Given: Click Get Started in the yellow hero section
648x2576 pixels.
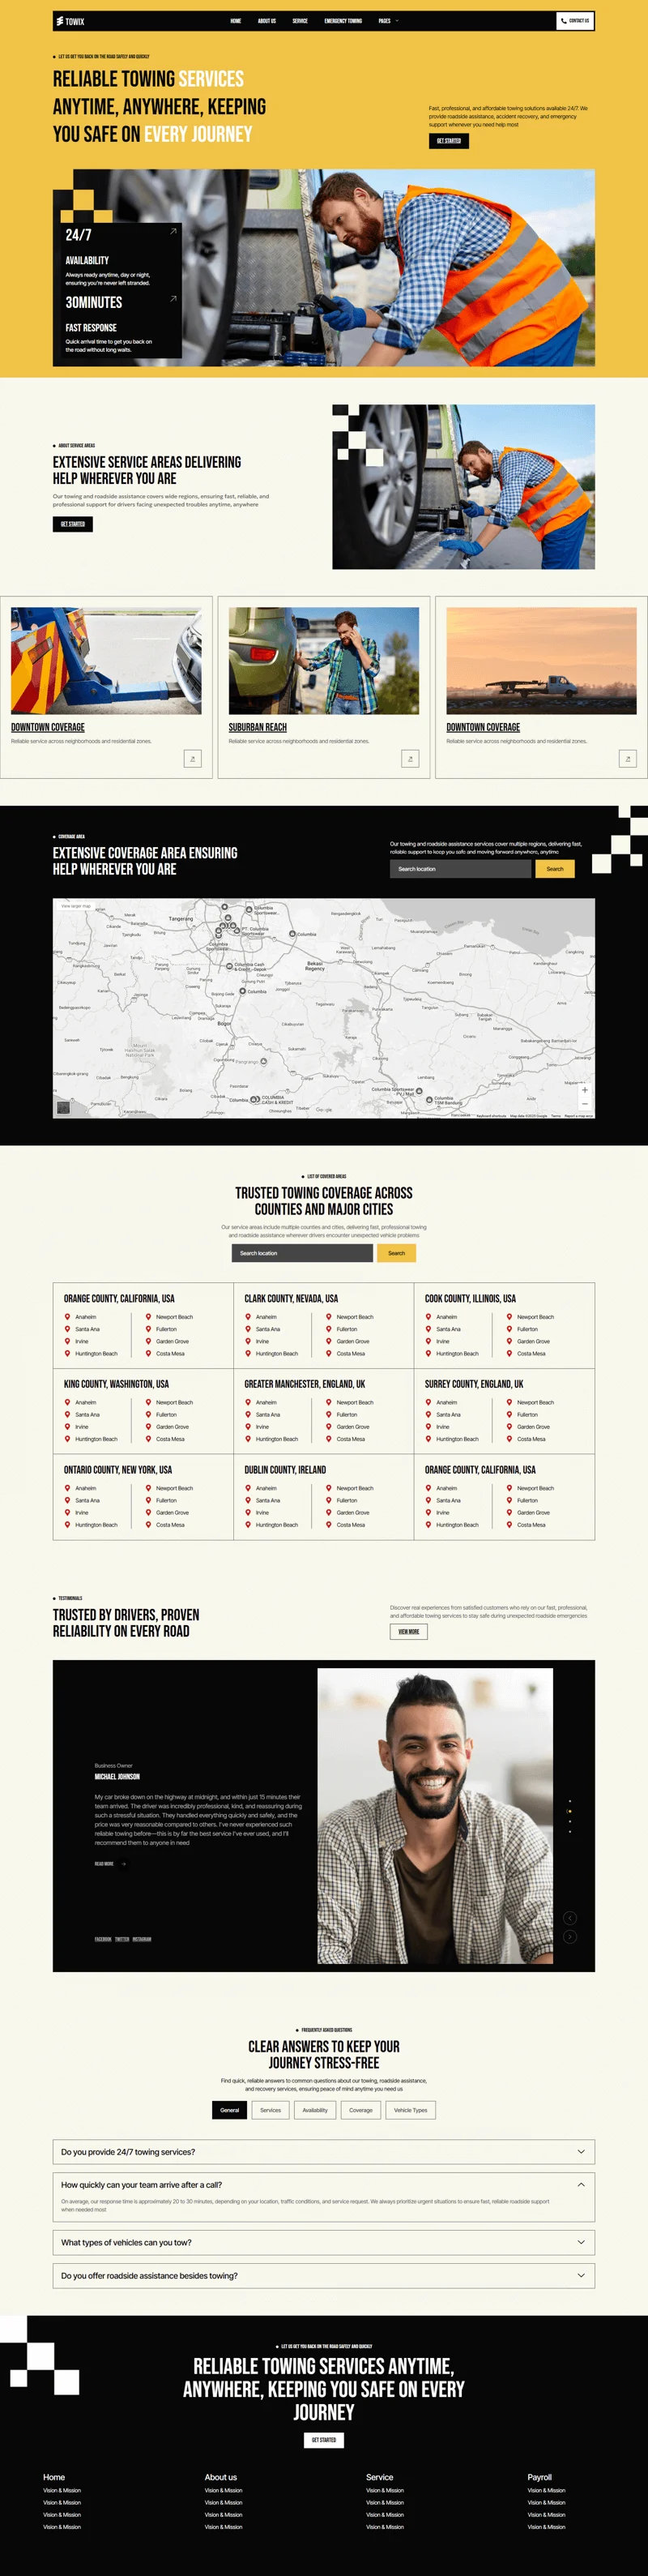Looking at the screenshot, I should [x=449, y=141].
